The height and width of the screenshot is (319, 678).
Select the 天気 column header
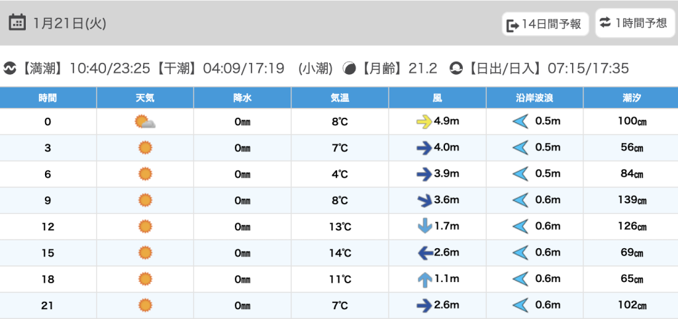pyautogui.click(x=145, y=98)
